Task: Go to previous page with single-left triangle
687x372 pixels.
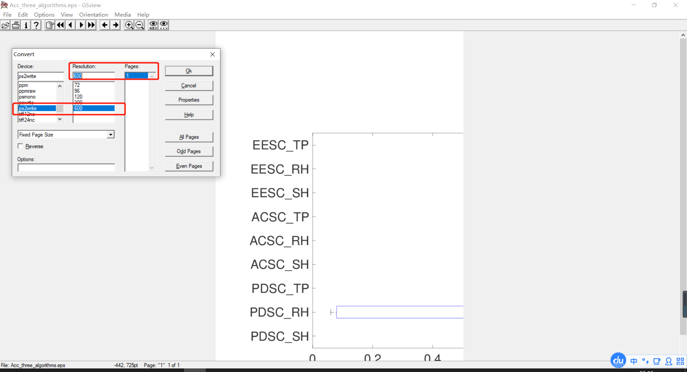Action: click(71, 25)
